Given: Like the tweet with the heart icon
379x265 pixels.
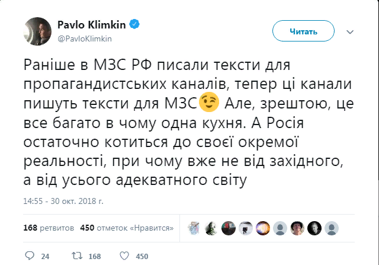Looking at the screenshot, I should coord(124,256).
